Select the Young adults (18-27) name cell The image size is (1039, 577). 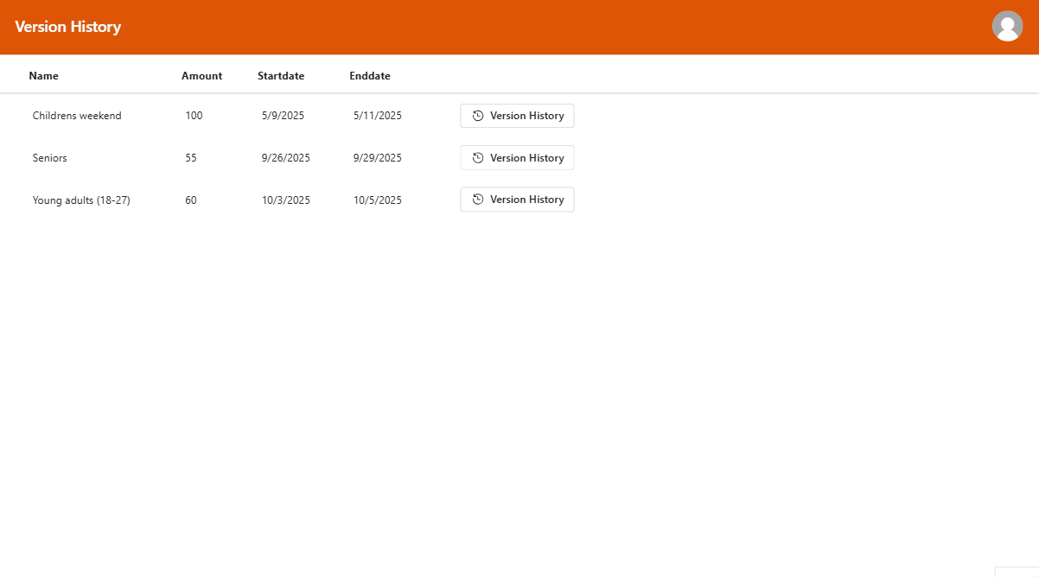click(81, 200)
